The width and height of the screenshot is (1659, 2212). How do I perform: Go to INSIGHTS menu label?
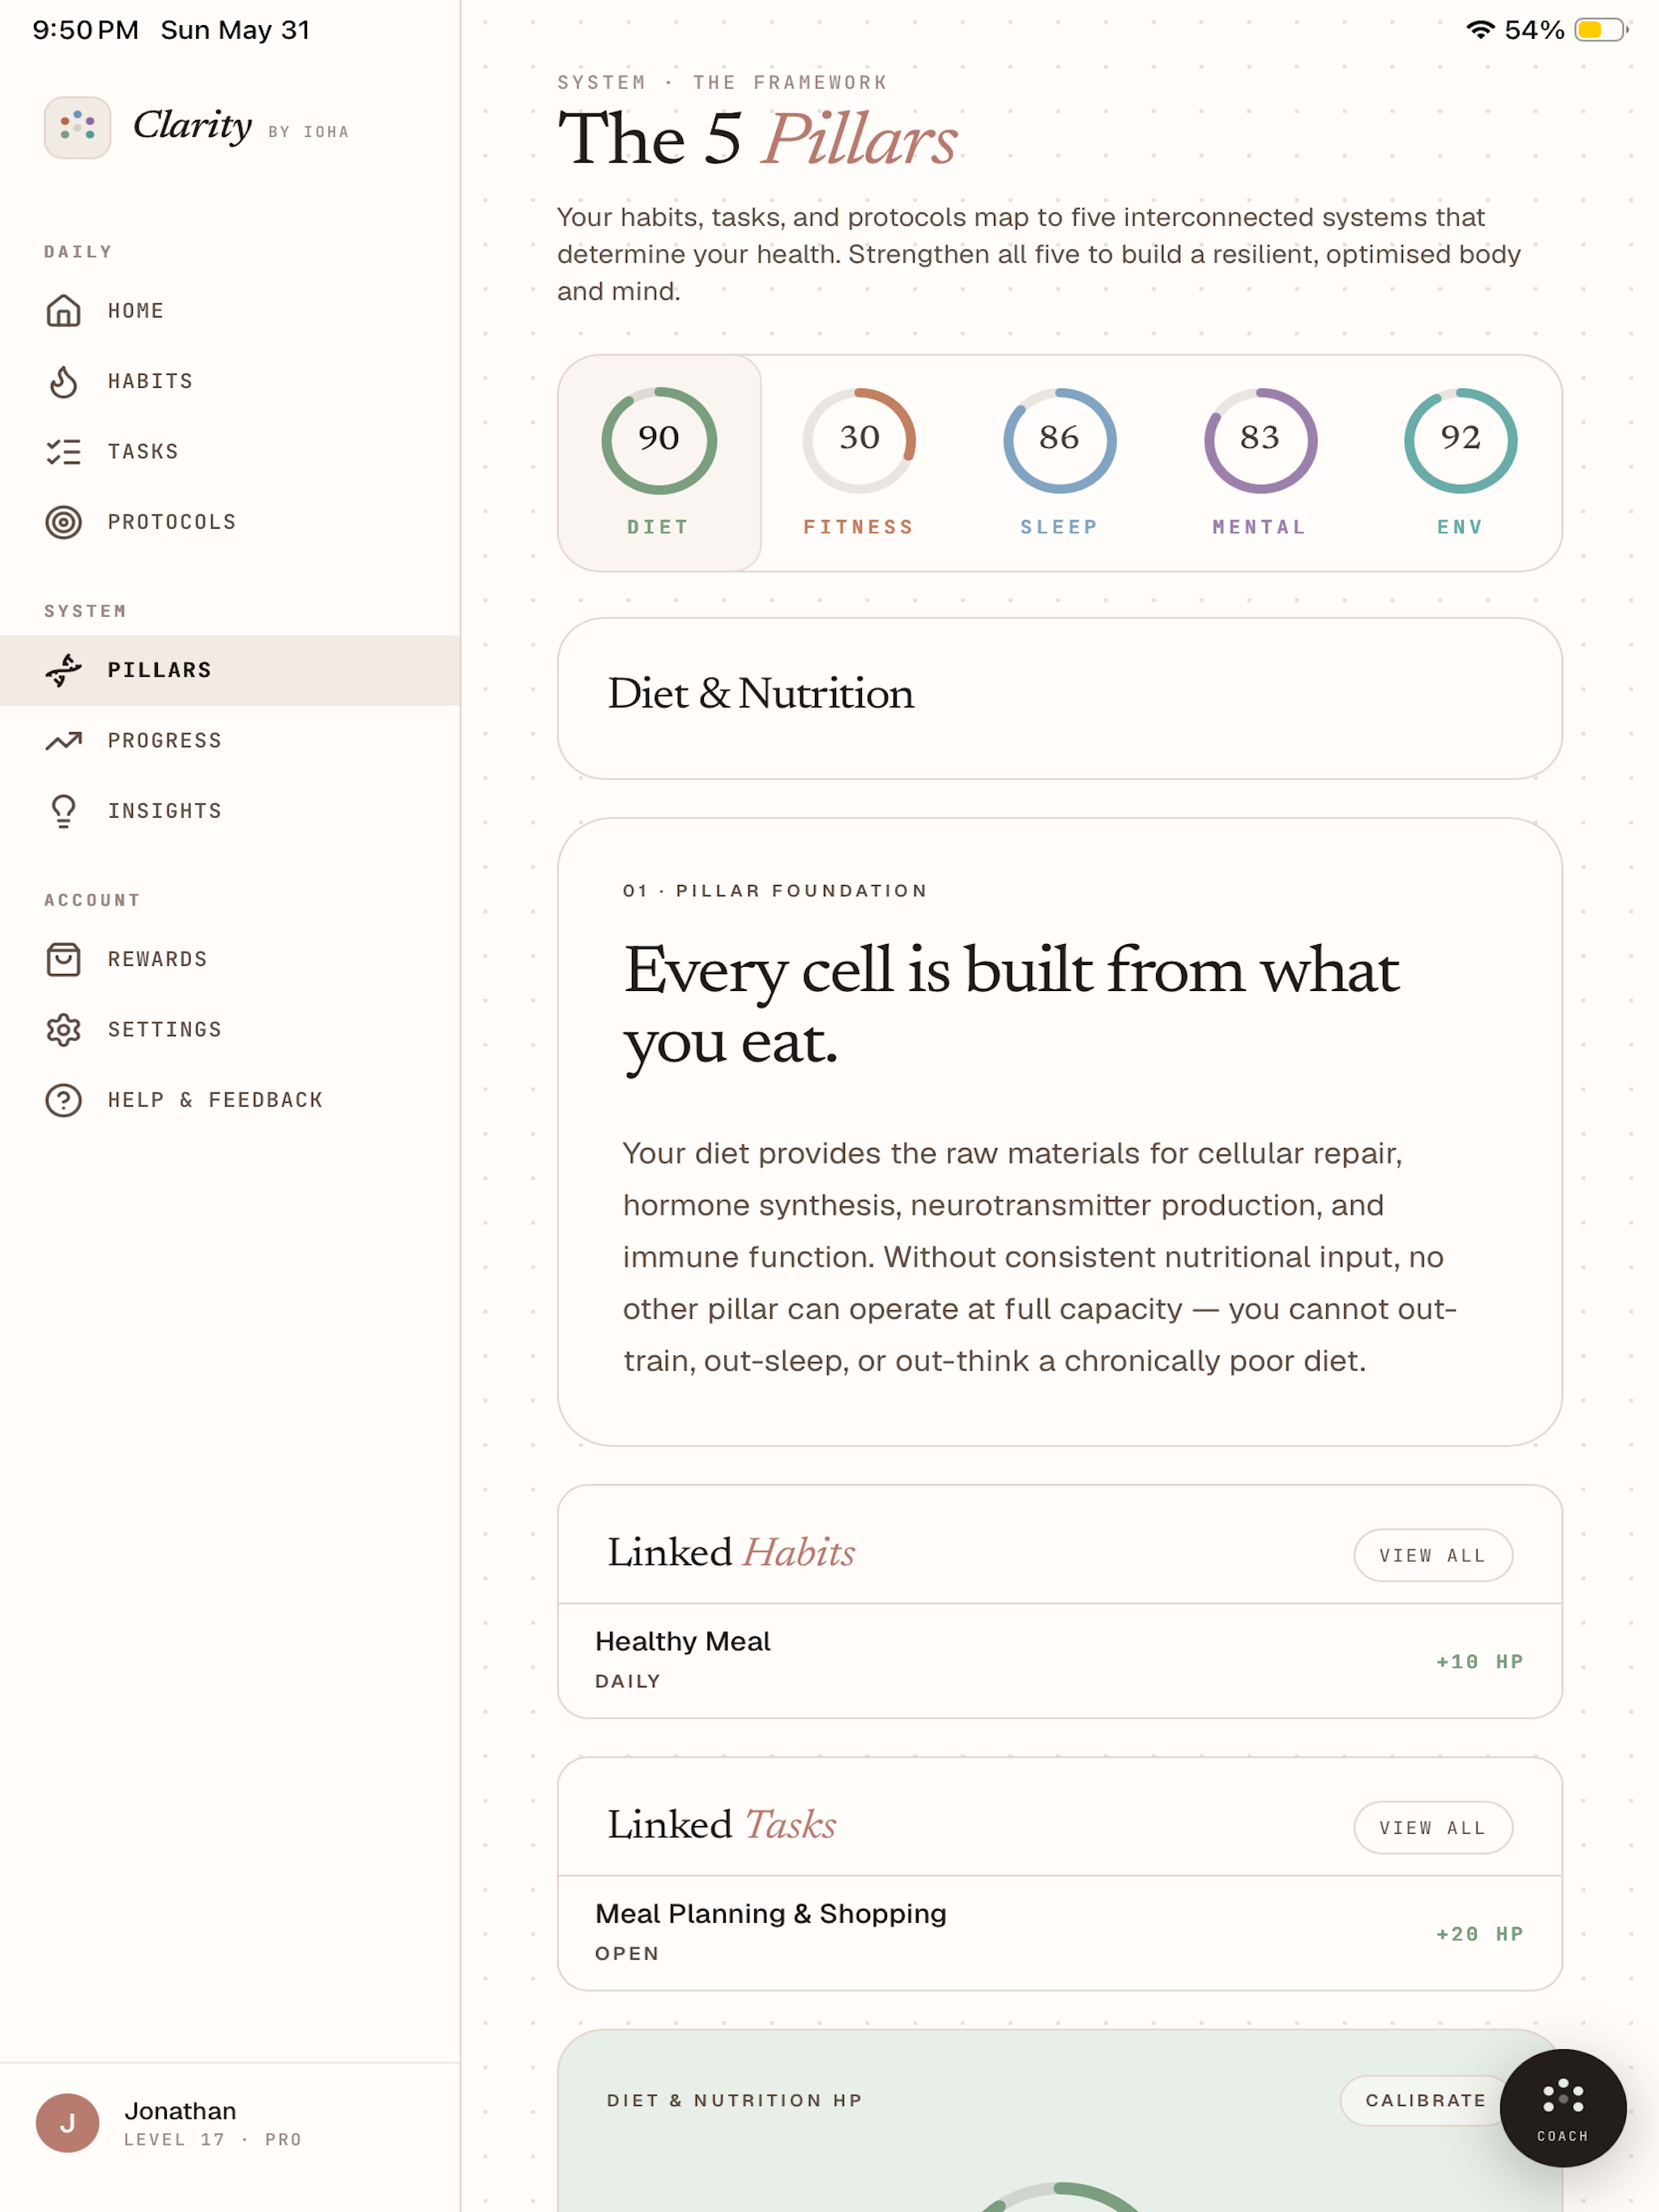165,811
